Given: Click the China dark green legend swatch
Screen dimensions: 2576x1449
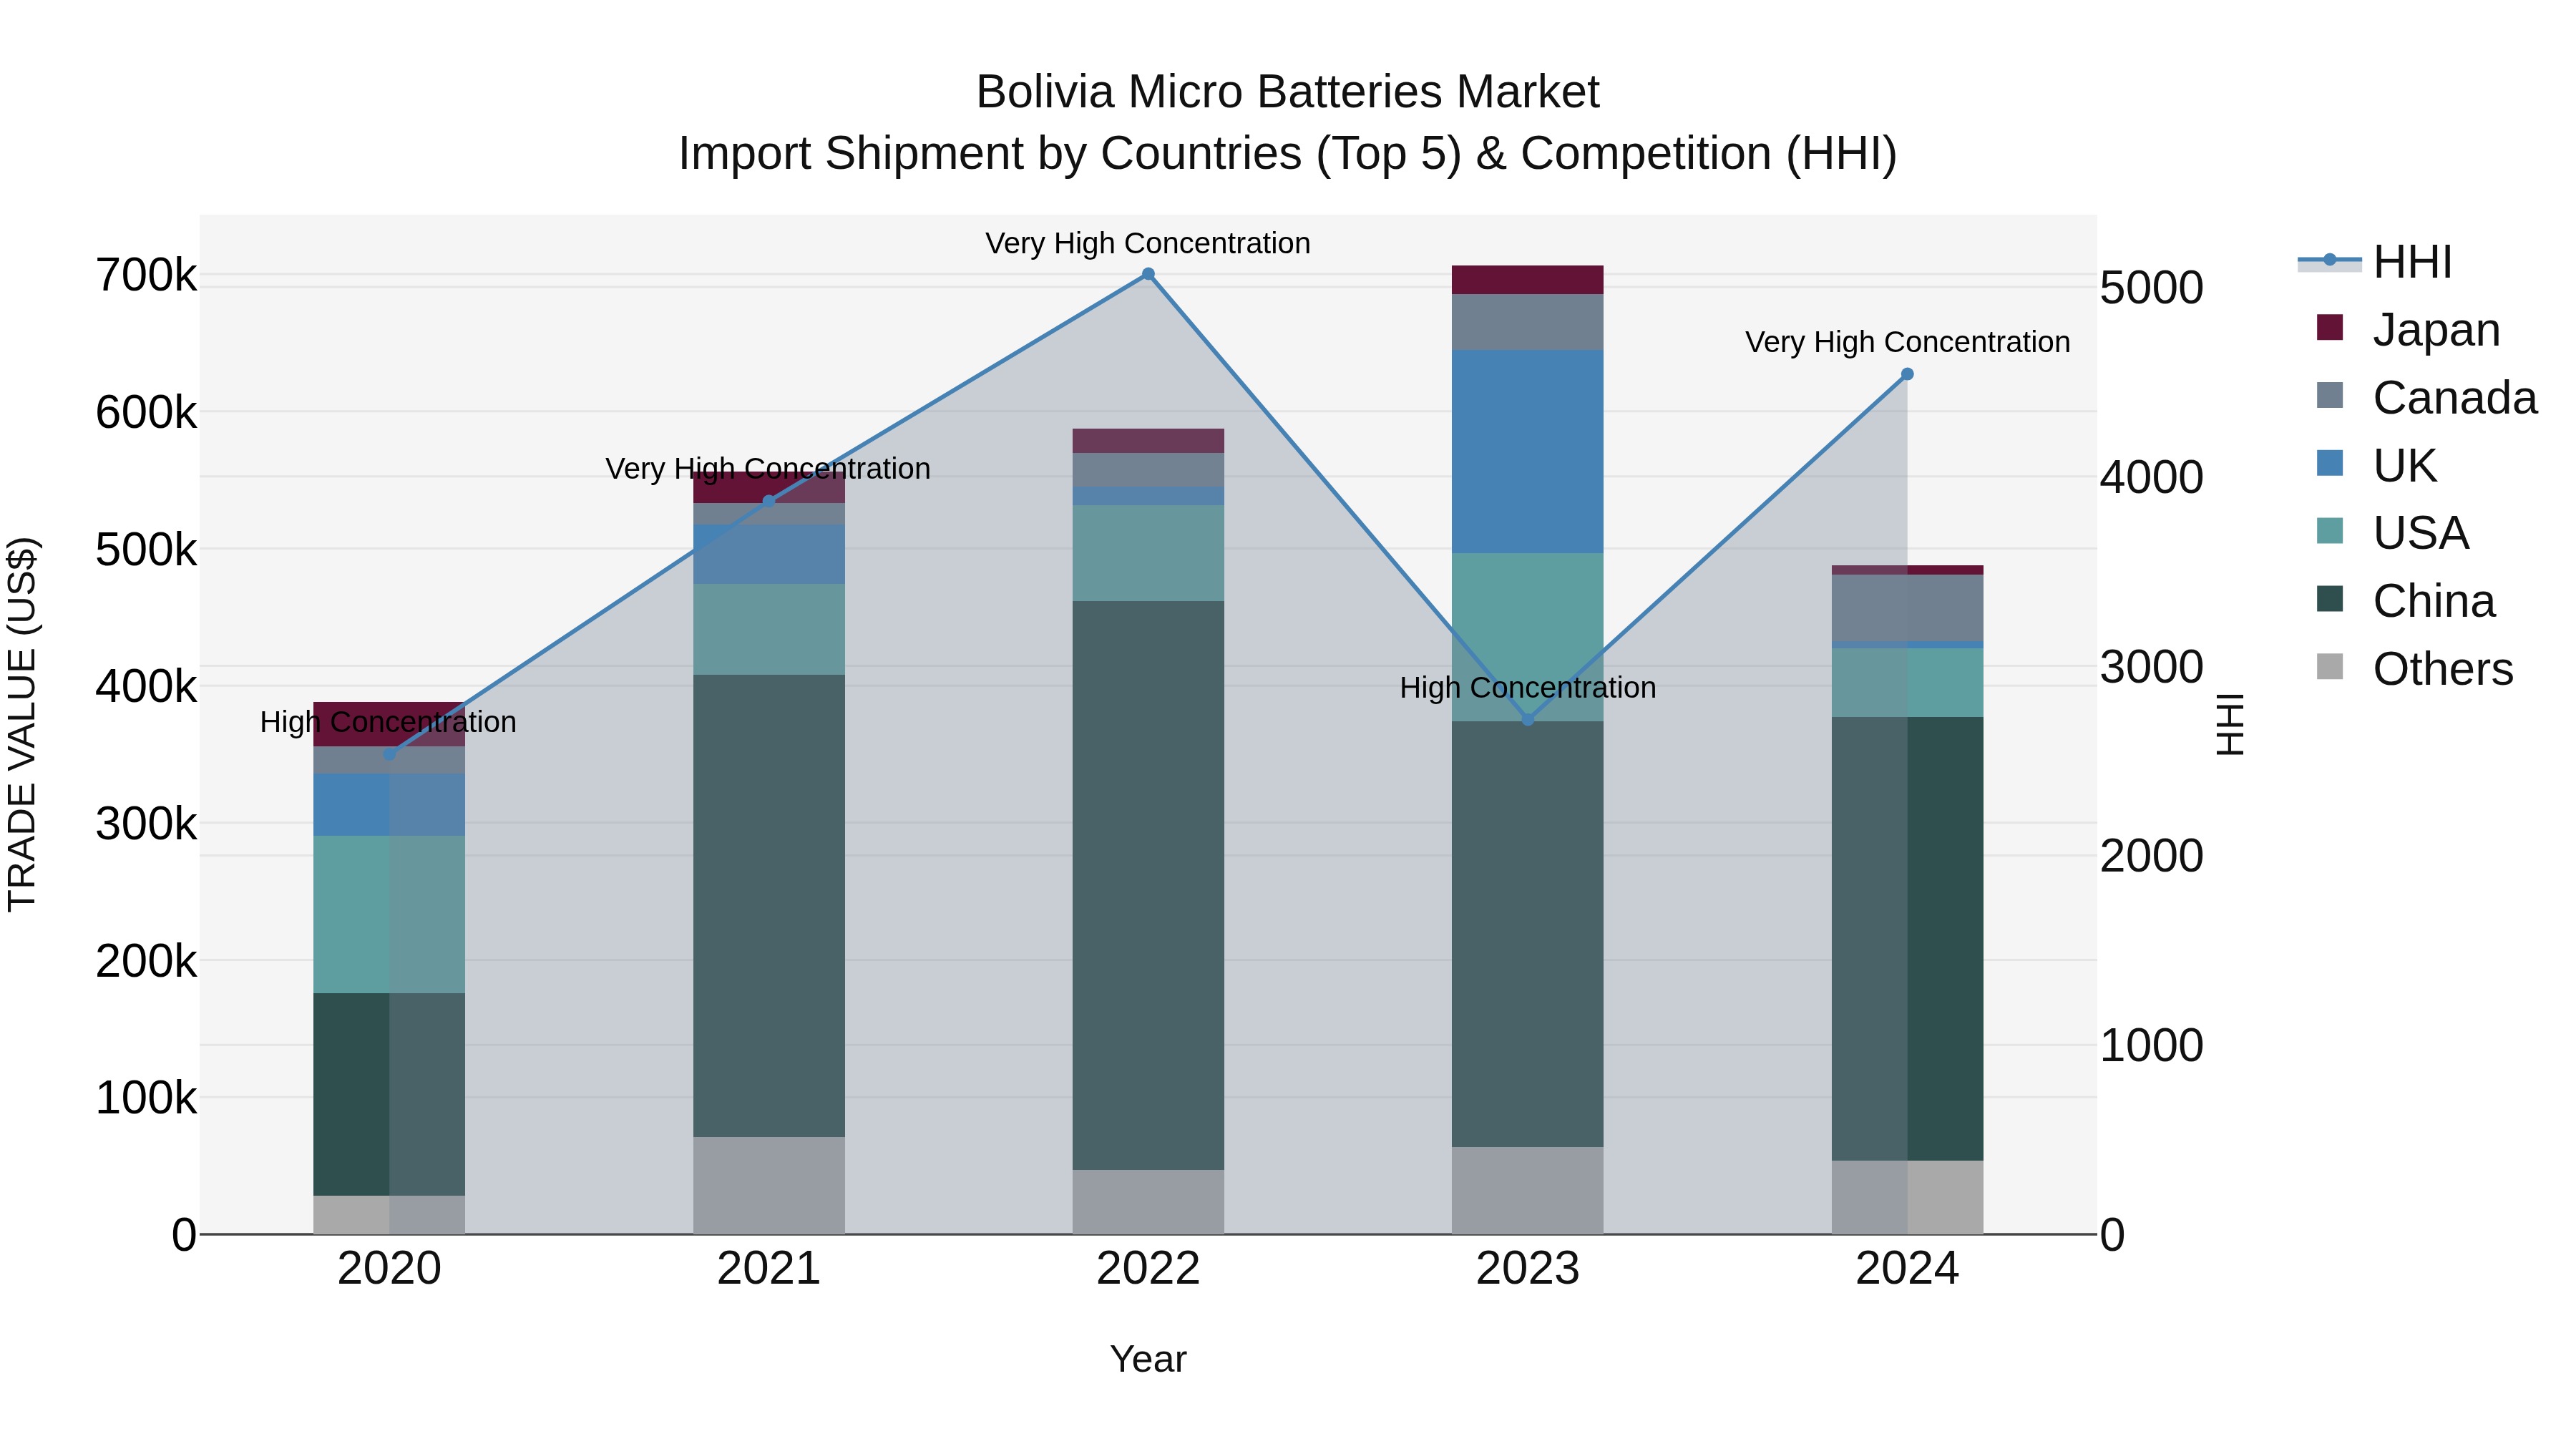Looking at the screenshot, I should (2330, 599).
